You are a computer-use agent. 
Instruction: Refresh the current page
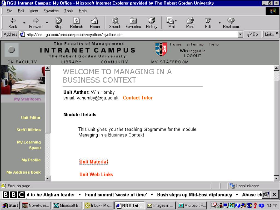77,23
